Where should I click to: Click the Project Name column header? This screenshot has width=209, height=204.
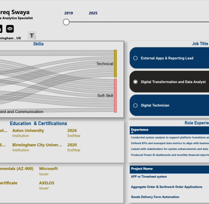142,169
